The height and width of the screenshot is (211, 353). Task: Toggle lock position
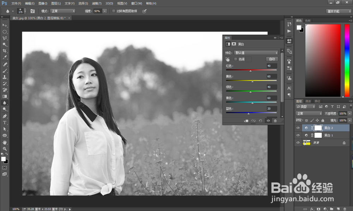(317, 121)
